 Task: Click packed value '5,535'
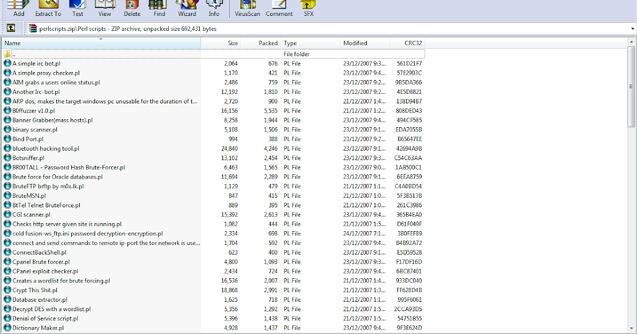[271, 111]
